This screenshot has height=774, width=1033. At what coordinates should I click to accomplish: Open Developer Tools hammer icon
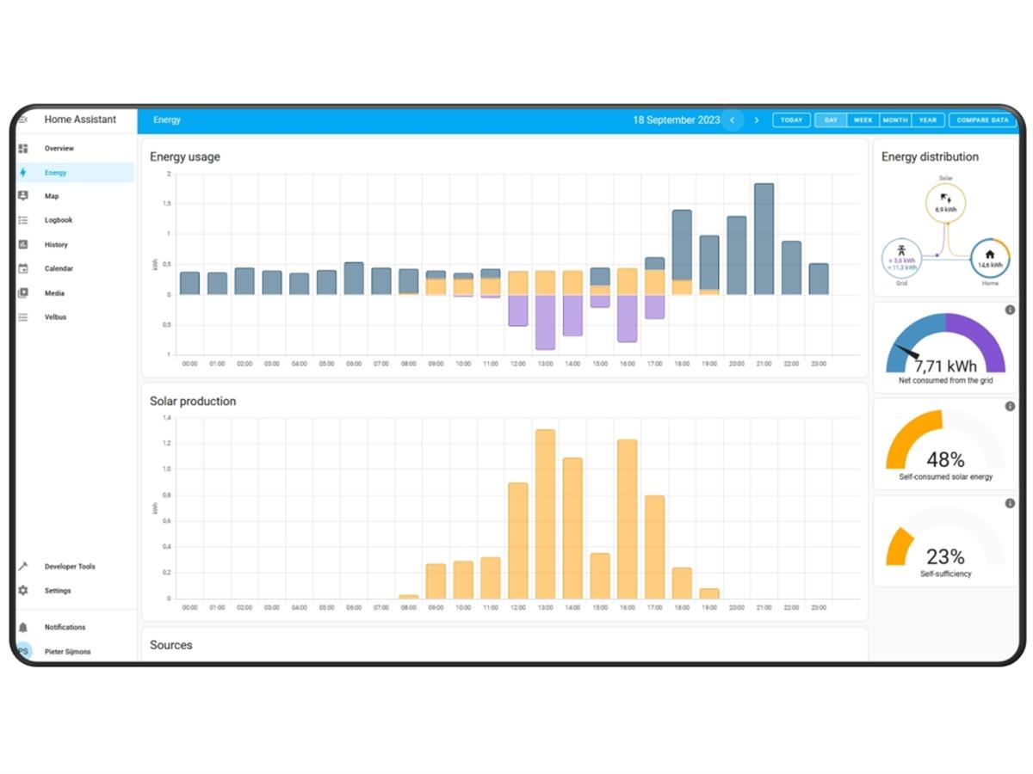(23, 567)
